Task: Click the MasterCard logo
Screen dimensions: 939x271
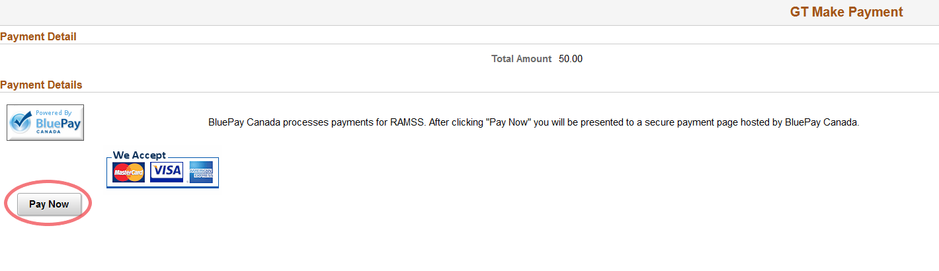Action: click(128, 173)
